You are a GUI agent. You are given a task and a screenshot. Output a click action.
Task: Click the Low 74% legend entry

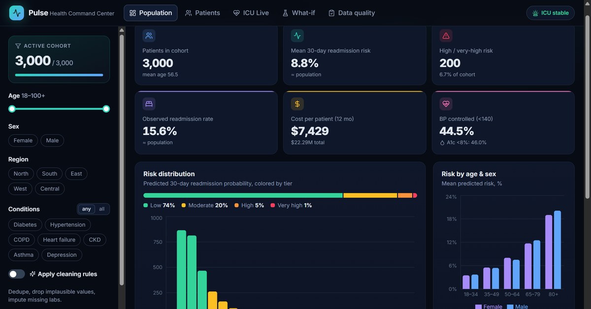tap(159, 205)
